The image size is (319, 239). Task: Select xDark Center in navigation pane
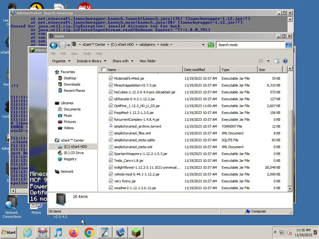pos(72,140)
